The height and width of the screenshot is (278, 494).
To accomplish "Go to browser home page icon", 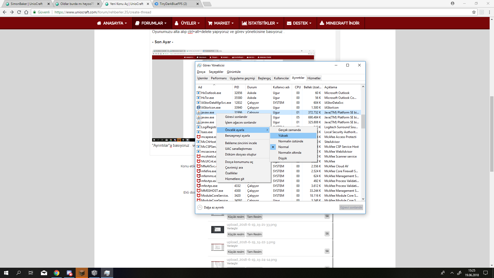I will (26, 12).
